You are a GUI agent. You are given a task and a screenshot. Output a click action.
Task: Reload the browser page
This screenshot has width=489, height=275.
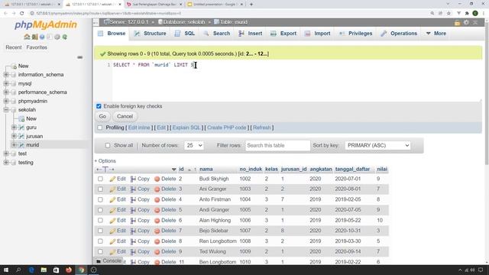tap(22, 13)
